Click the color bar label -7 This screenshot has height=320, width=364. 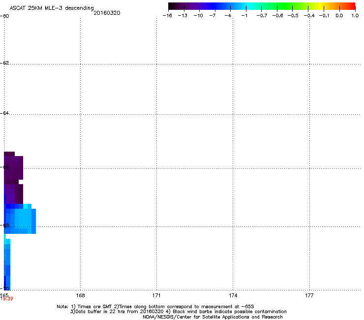tap(212, 16)
